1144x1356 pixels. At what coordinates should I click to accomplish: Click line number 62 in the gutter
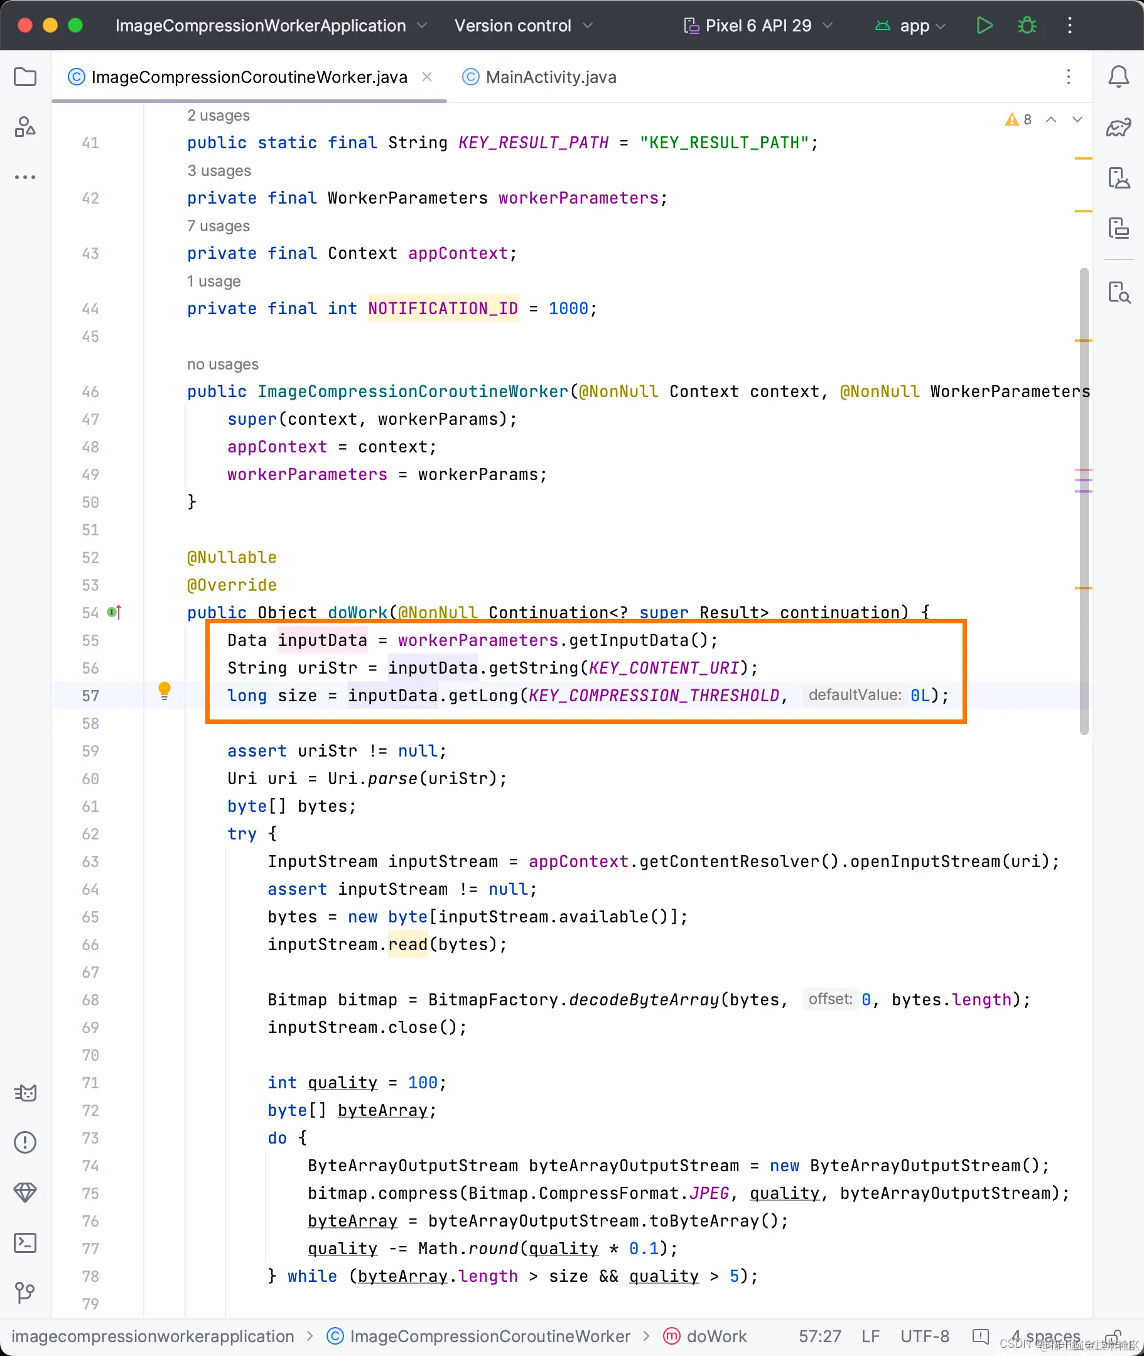[x=90, y=834]
